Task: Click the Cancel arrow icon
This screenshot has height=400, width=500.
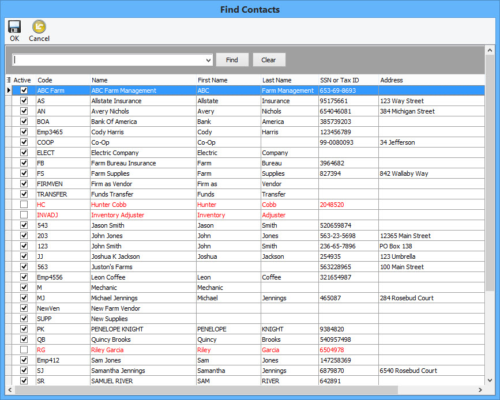Action: [39, 27]
